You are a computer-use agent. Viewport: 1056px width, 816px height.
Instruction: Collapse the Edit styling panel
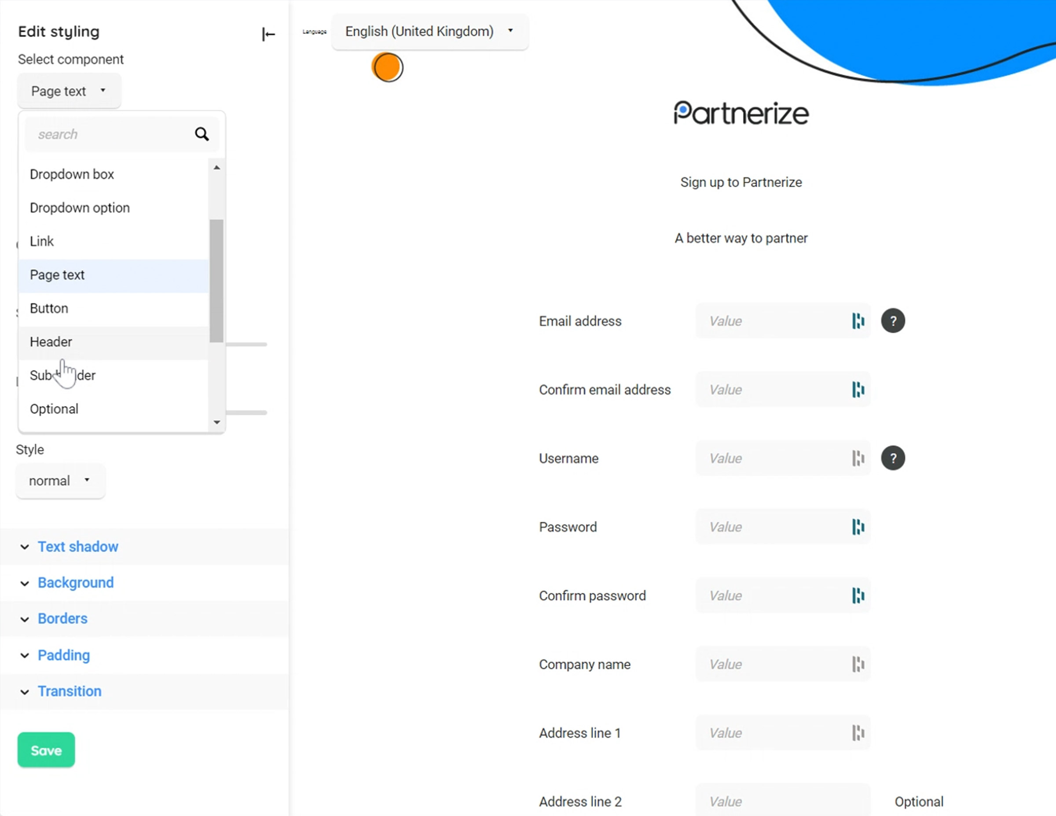point(268,34)
